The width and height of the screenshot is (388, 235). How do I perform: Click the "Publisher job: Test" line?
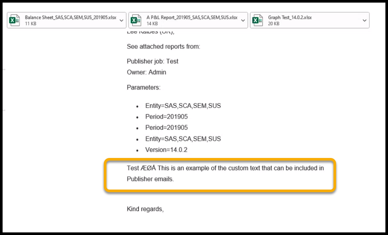point(152,61)
